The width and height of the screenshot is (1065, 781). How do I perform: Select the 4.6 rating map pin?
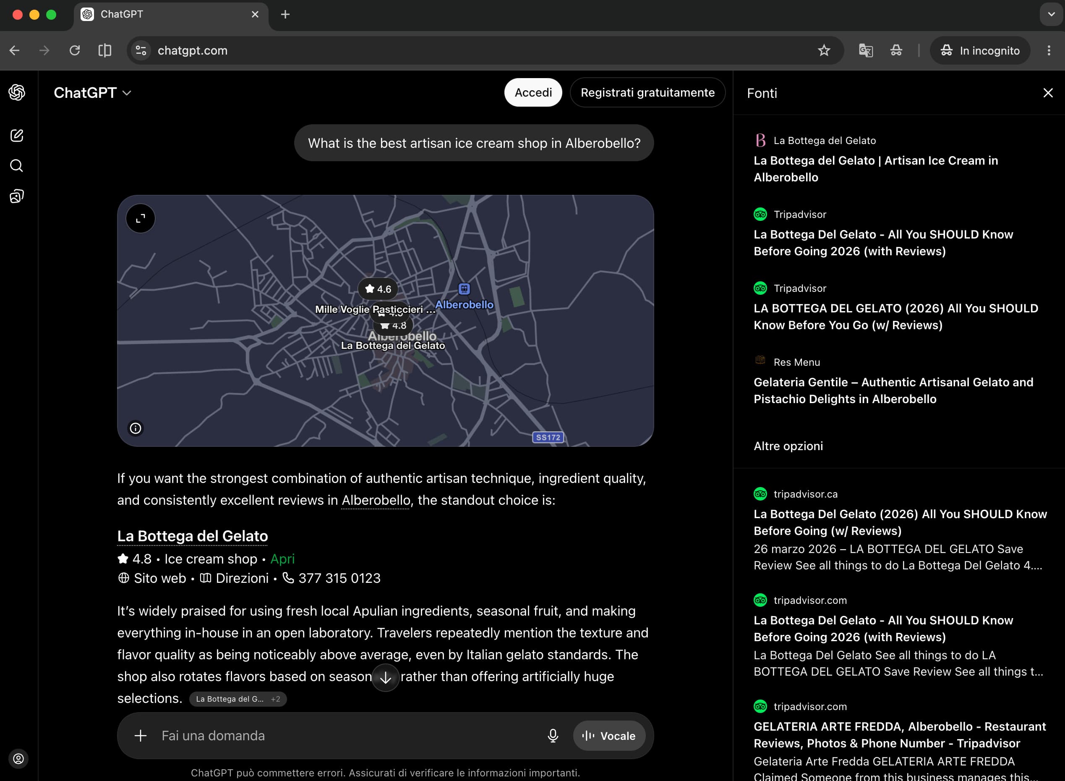pos(378,289)
